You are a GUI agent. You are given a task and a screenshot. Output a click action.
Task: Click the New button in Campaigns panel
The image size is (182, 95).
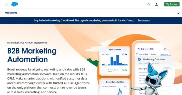pyautogui.click(x=167, y=69)
